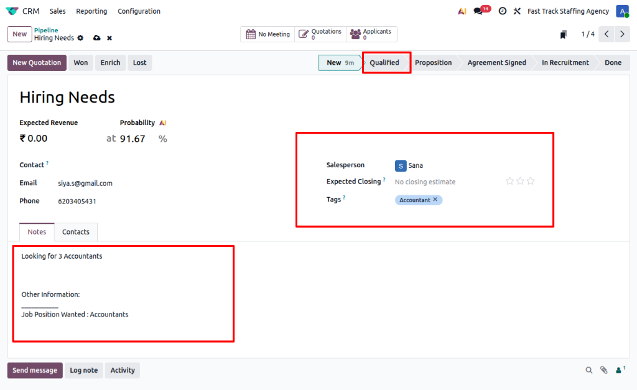Screen dimensions: 637x390
Task: Open the conversations chat icon with badge
Action: pos(478,11)
